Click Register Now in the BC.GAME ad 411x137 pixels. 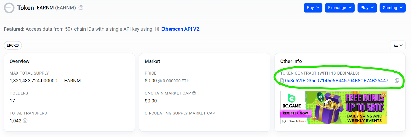(295, 113)
